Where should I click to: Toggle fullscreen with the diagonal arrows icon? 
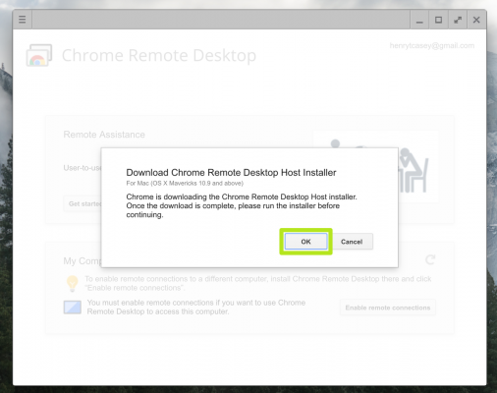458,20
